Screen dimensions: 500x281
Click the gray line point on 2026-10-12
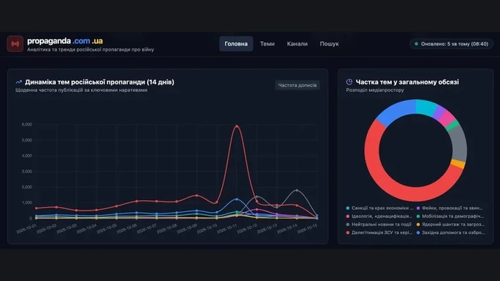point(257,197)
